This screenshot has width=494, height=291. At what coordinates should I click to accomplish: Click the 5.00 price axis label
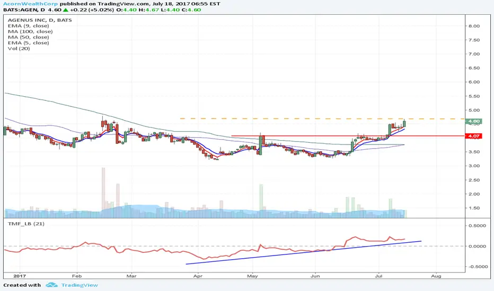tap(474, 111)
